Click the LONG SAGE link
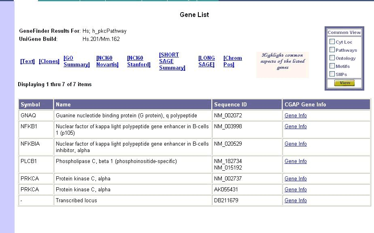Viewport: 374px width, 233px height. pos(206,61)
